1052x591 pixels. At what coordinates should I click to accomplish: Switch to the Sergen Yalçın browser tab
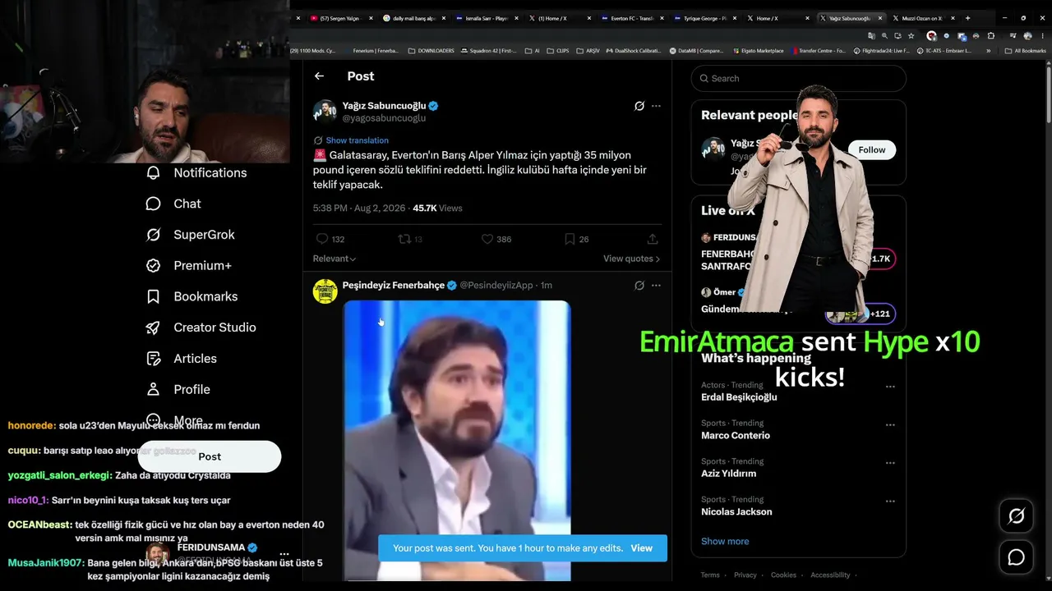pyautogui.click(x=340, y=18)
